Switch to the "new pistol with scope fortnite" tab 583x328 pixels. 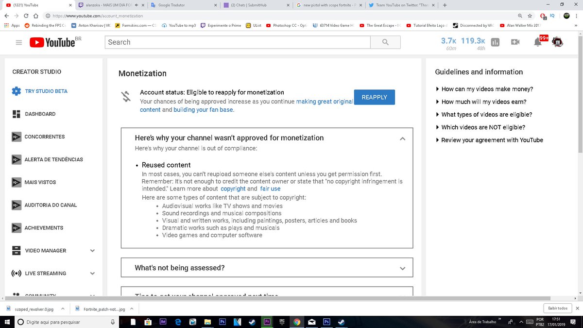point(328,5)
